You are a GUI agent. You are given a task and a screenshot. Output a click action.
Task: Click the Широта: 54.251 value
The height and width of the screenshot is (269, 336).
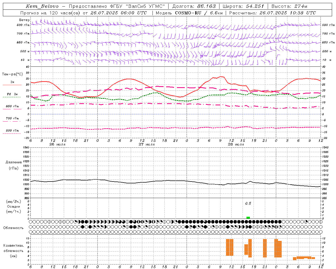pyautogui.click(x=243, y=6)
